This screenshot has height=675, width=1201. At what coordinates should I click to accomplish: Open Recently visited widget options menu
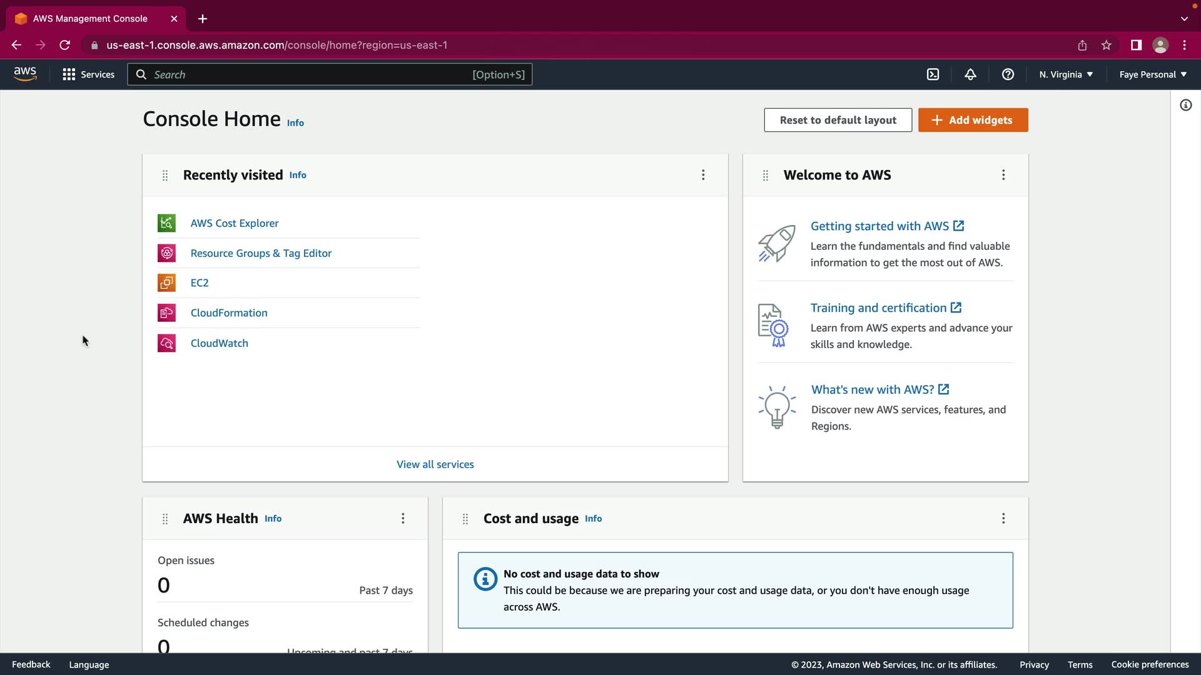click(x=703, y=175)
